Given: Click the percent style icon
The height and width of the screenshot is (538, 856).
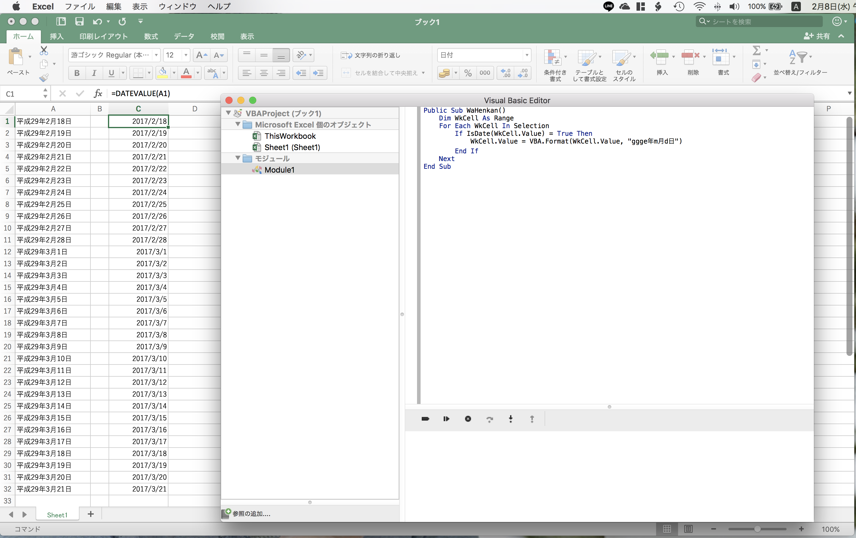Looking at the screenshot, I should (468, 73).
